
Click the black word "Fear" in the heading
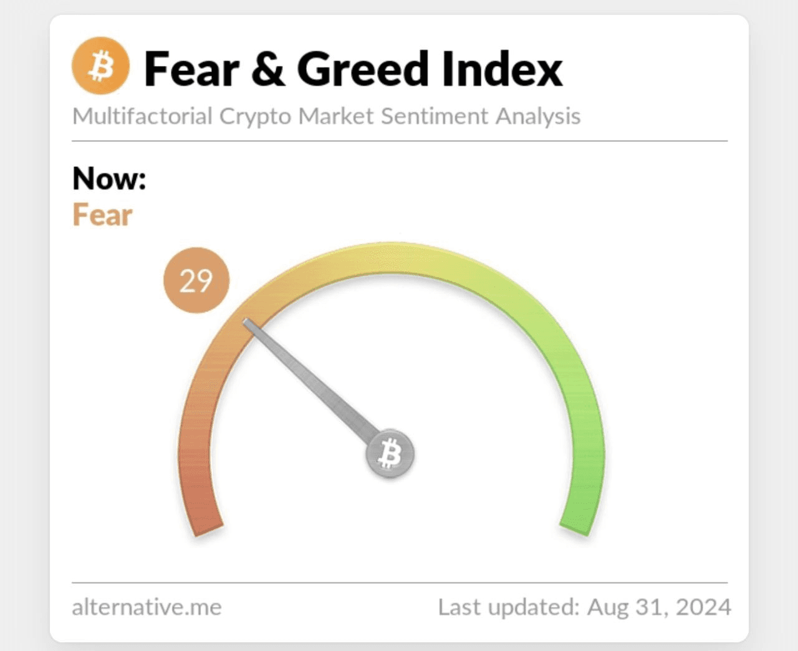(x=191, y=69)
